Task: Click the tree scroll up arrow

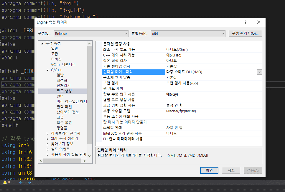Action: [x=89, y=44]
